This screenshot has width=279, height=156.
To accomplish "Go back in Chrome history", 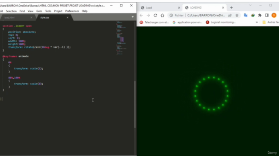I will (x=141, y=16).
